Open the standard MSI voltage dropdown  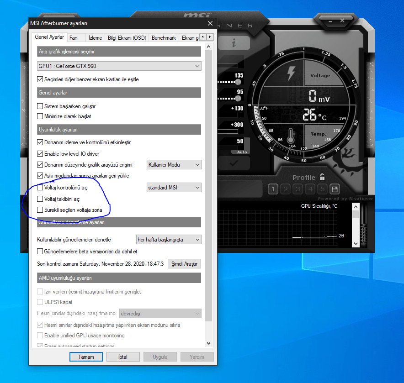pyautogui.click(x=174, y=188)
